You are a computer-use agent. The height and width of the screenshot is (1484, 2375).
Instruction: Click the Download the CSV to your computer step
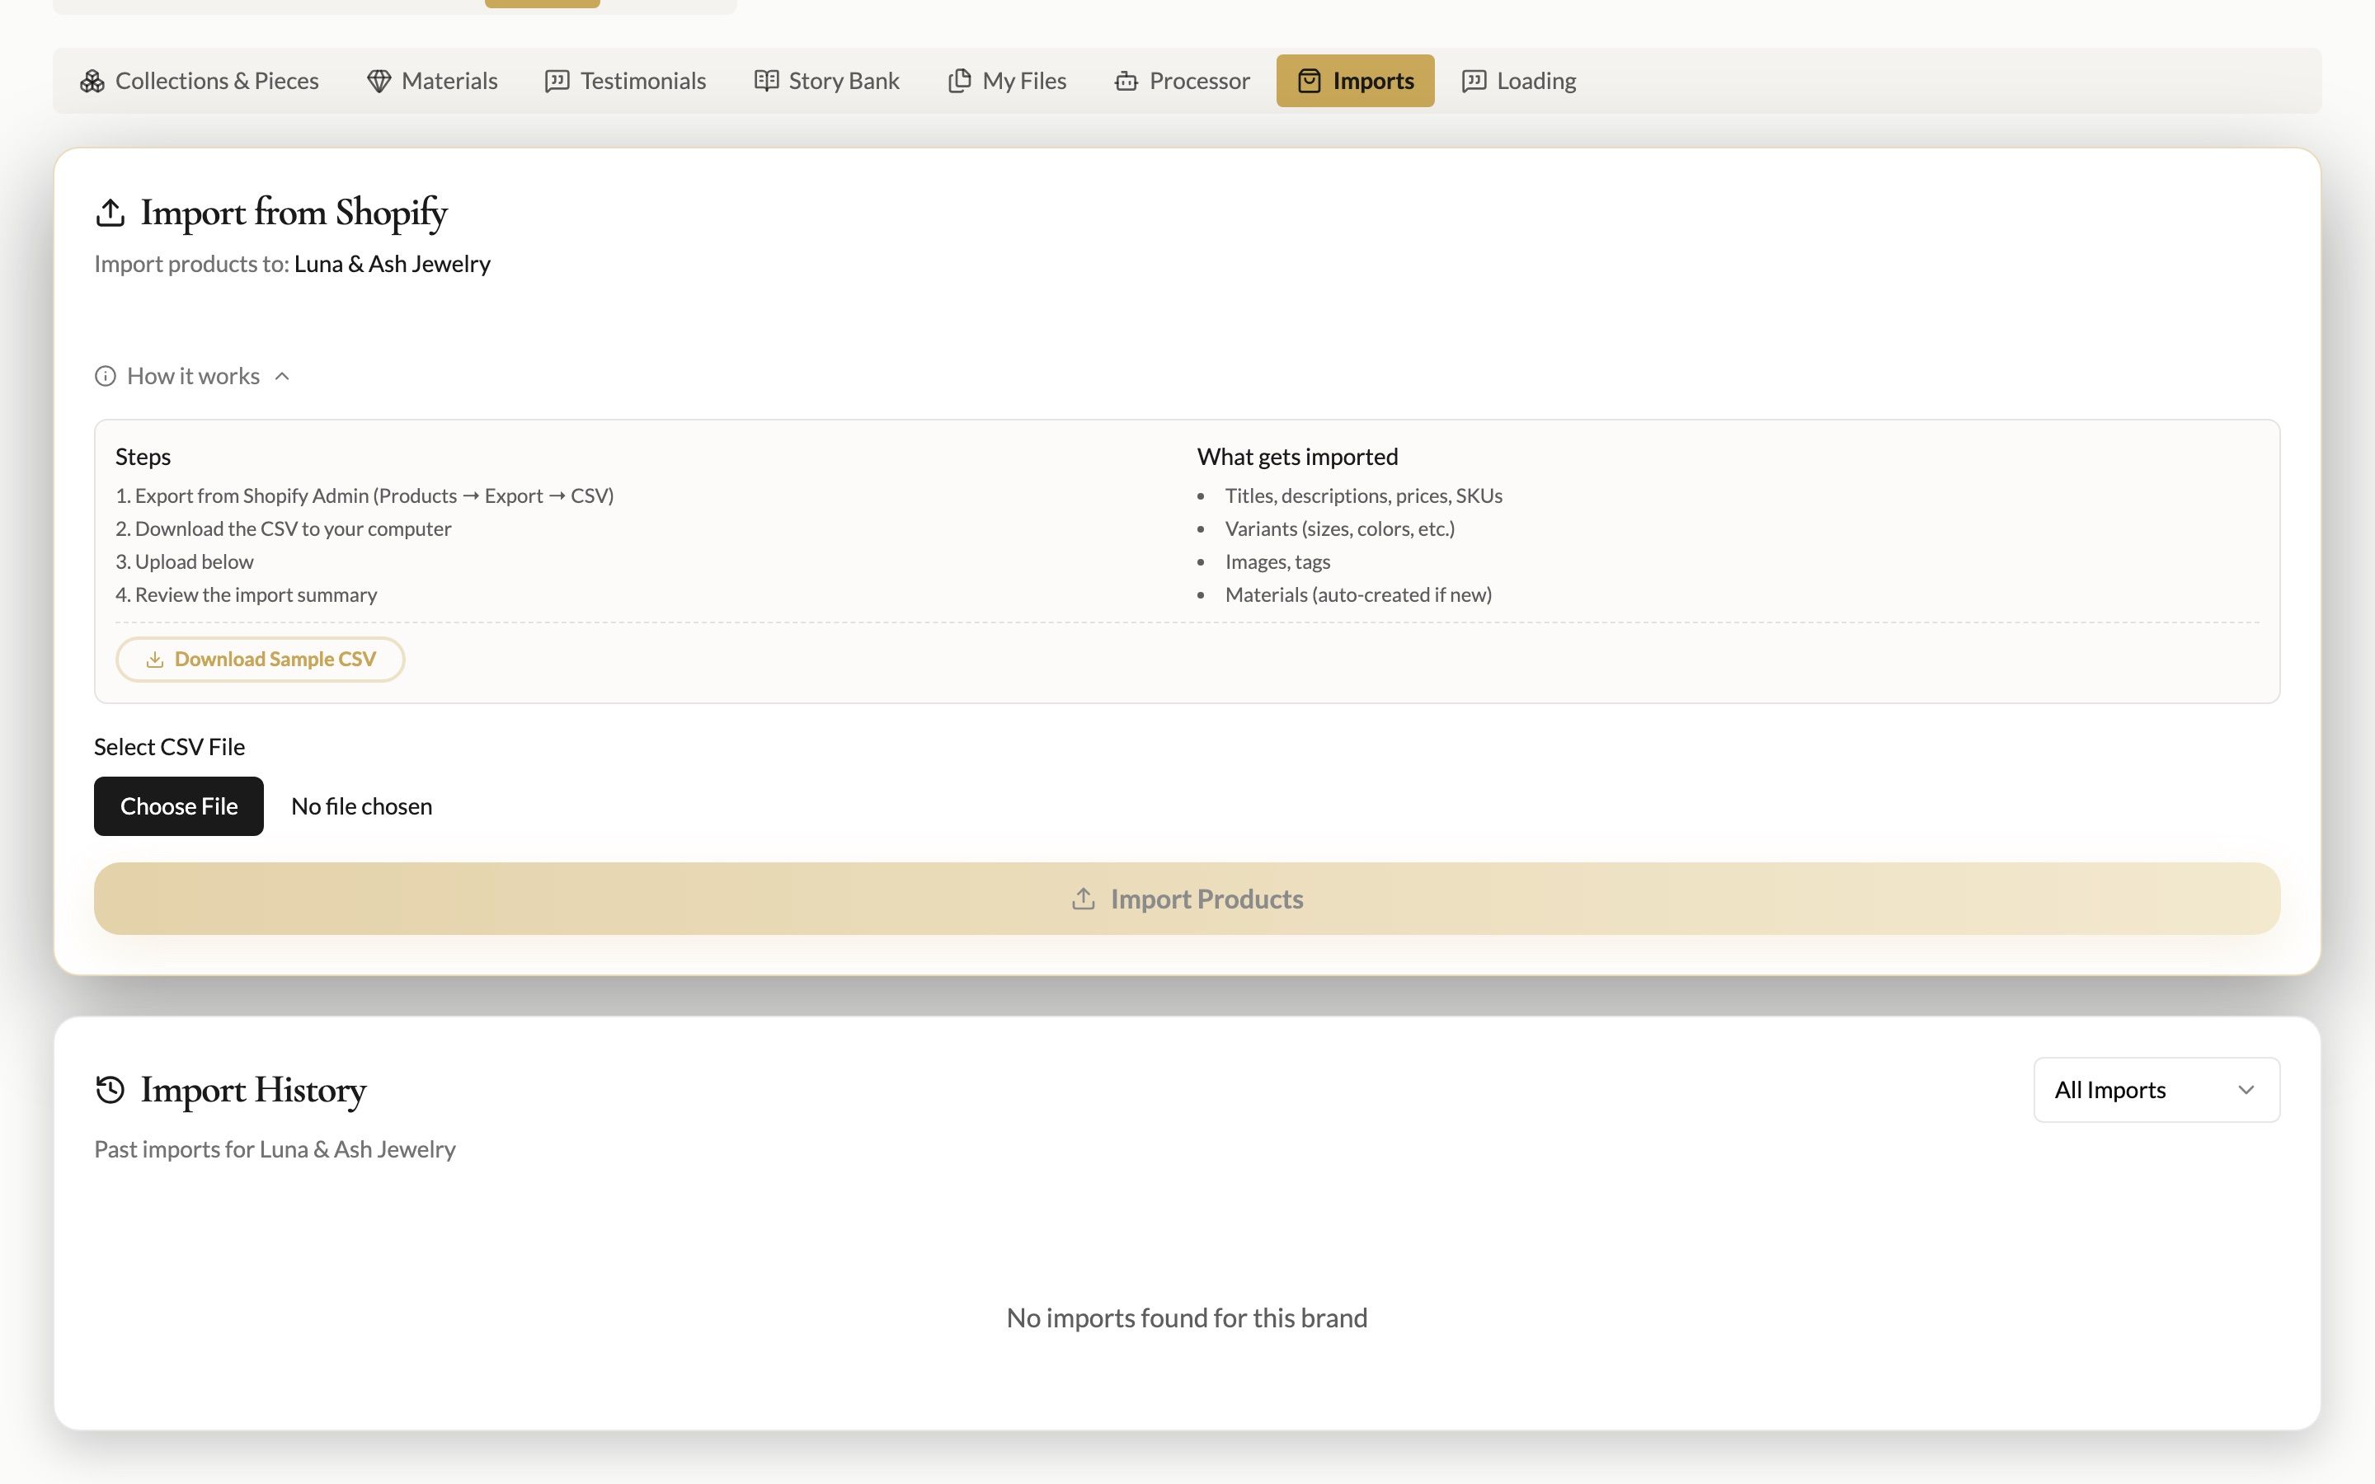coord(284,529)
